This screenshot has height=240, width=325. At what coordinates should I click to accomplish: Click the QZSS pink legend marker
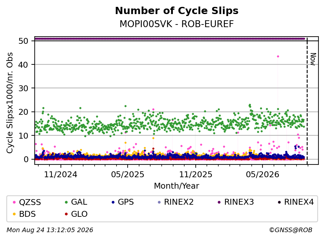[14, 202]
